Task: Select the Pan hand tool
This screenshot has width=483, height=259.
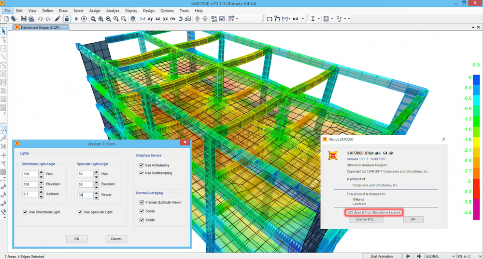Action: pos(133,19)
